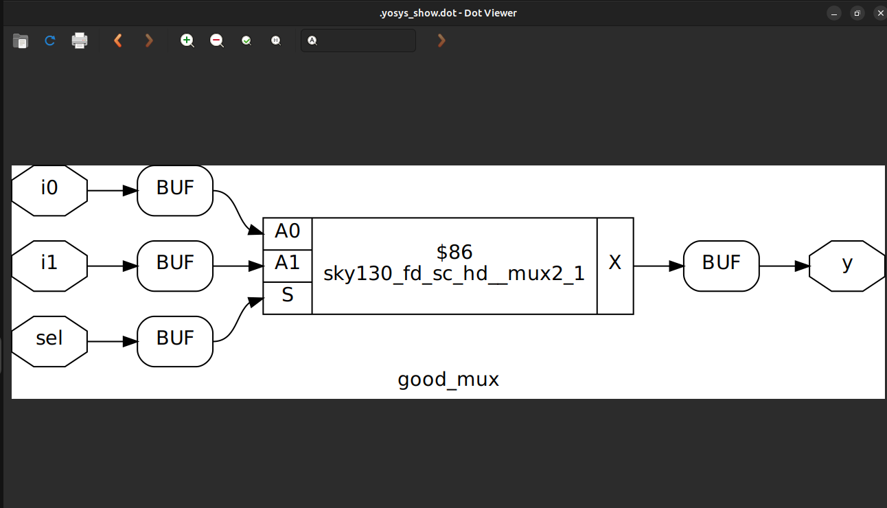Minimize the Dot Viewer window
Screen dimensions: 887x508
click(x=833, y=12)
